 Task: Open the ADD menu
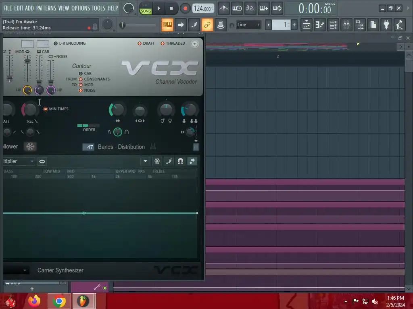click(29, 8)
